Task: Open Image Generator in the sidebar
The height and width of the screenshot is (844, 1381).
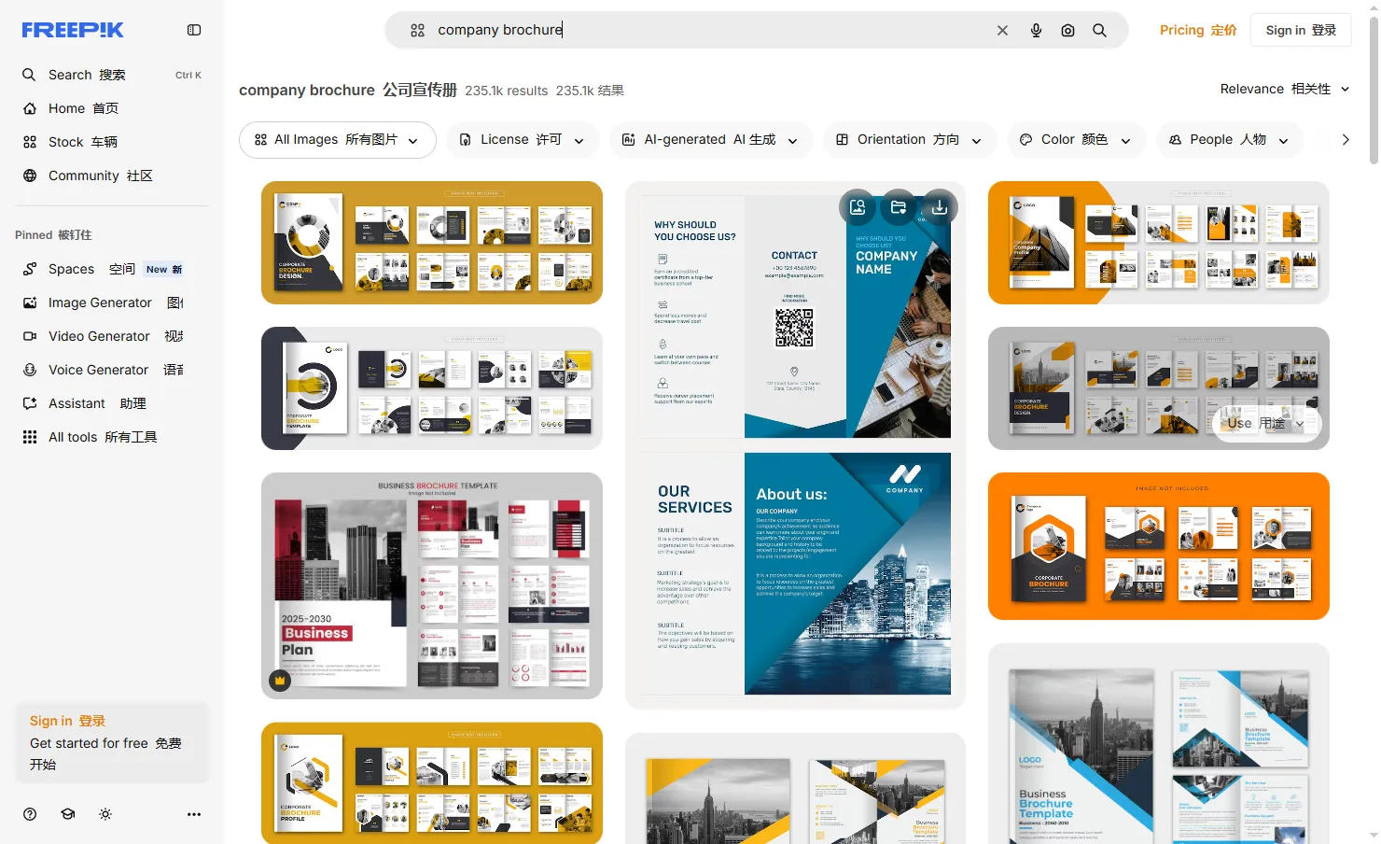Action: [x=100, y=302]
